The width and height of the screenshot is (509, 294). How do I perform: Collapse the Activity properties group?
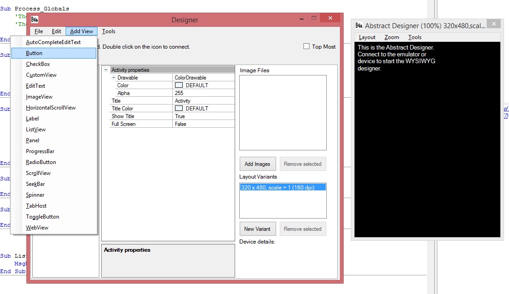point(106,70)
